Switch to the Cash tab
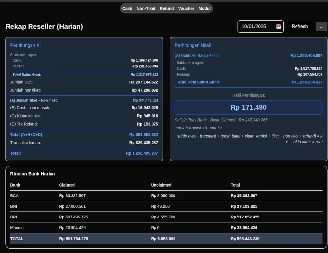328x253 pixels. (x=127, y=8)
